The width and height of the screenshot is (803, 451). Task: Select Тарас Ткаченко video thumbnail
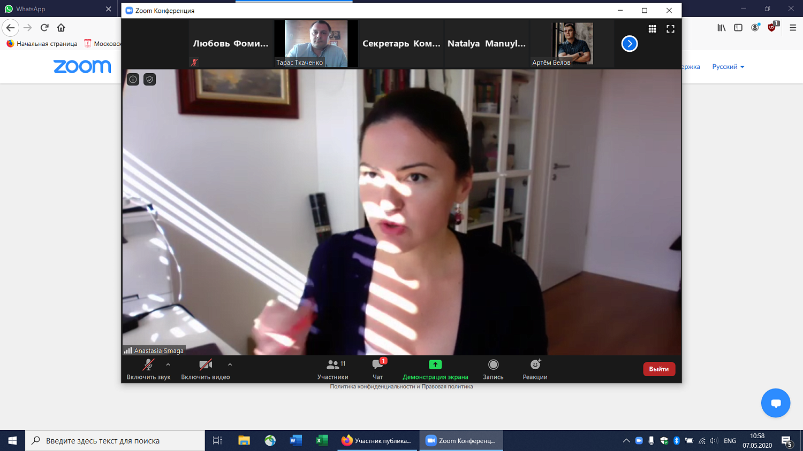click(x=316, y=43)
